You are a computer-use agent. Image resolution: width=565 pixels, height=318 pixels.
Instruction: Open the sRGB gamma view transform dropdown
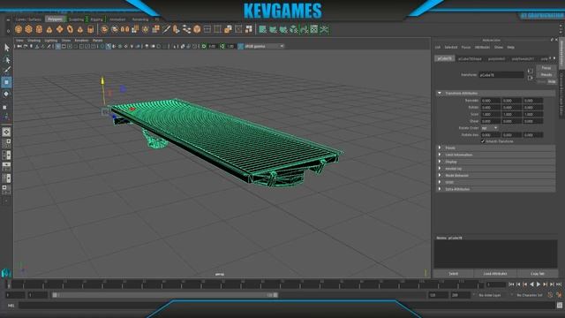[264, 46]
